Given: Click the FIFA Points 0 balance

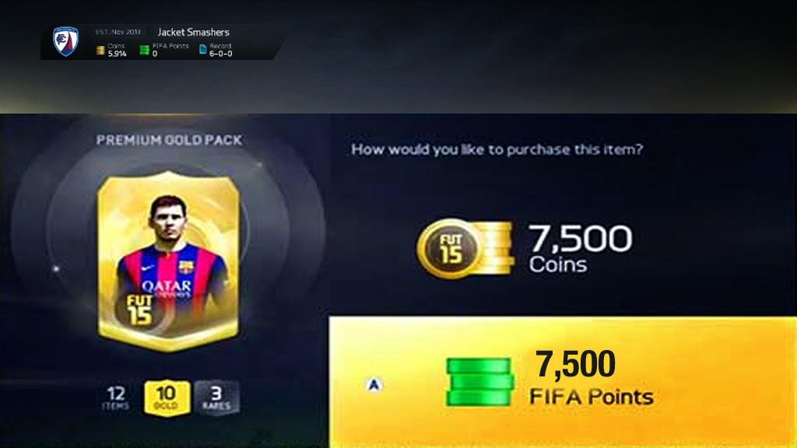Looking at the screenshot, I should [x=155, y=54].
